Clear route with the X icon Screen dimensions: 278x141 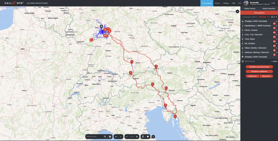[137, 136]
